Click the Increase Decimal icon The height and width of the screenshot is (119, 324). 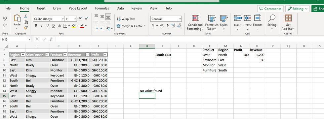click(174, 26)
